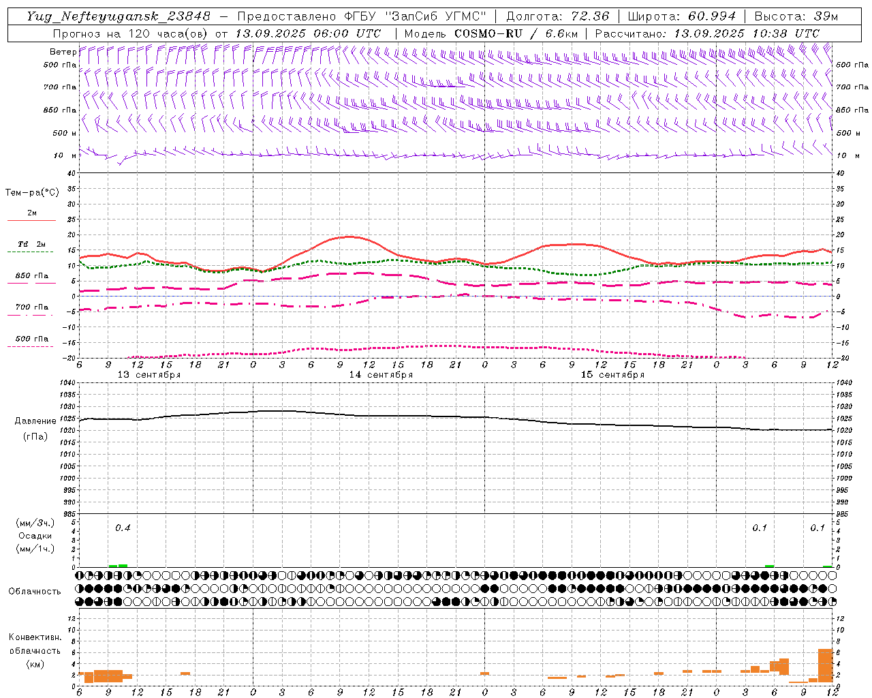
Task: Click the '13 сентября' date label
Action: 149,375
